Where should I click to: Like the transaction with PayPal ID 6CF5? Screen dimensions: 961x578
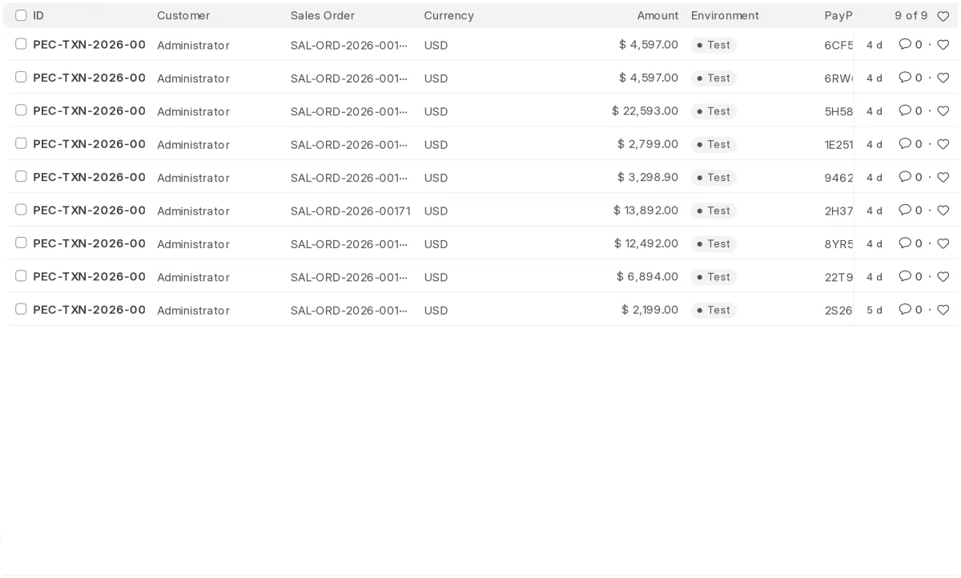coord(943,45)
